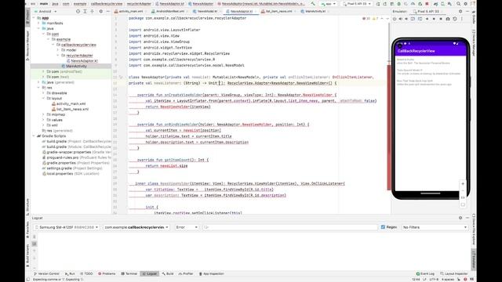
Task: Open App Inspection tool window
Action: tap(211, 273)
